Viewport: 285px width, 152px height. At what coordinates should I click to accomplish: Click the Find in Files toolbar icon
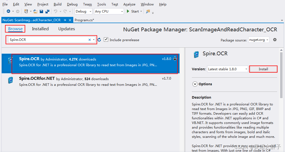tap(148, 11)
